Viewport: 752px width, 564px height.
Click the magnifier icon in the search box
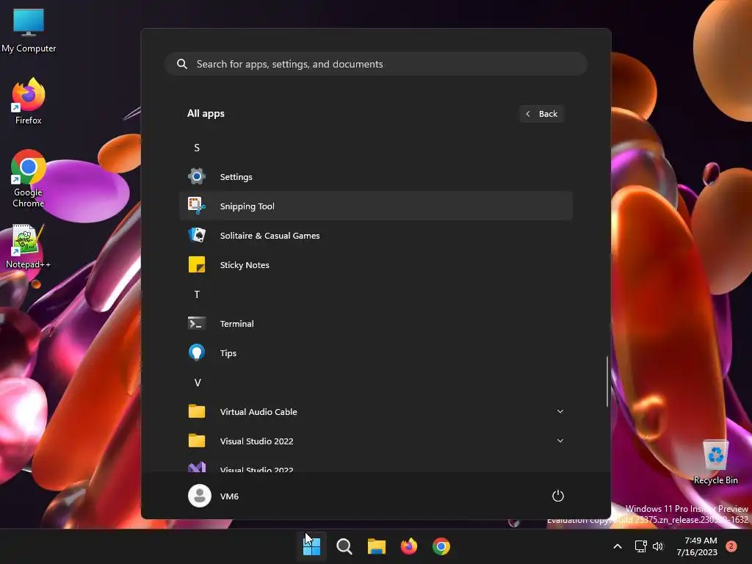182,64
